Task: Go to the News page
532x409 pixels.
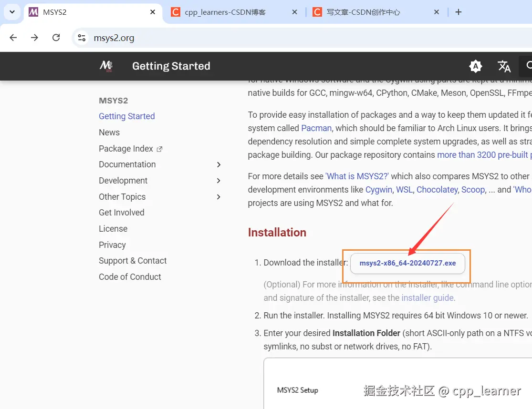Action: [109, 133]
